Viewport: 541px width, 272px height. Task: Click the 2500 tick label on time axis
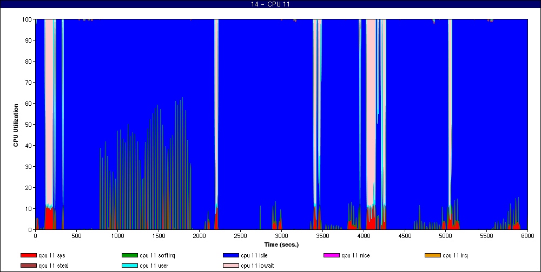[241, 236]
